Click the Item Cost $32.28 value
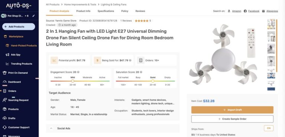Screen dimensions: 285x137 click(209, 101)
